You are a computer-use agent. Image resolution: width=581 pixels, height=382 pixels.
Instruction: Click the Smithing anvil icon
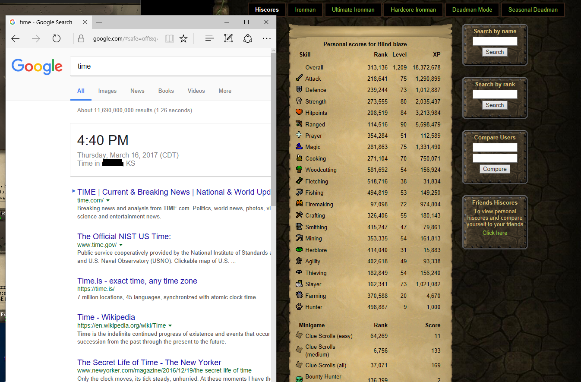(299, 227)
